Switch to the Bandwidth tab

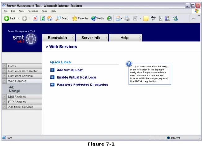click(x=59, y=38)
